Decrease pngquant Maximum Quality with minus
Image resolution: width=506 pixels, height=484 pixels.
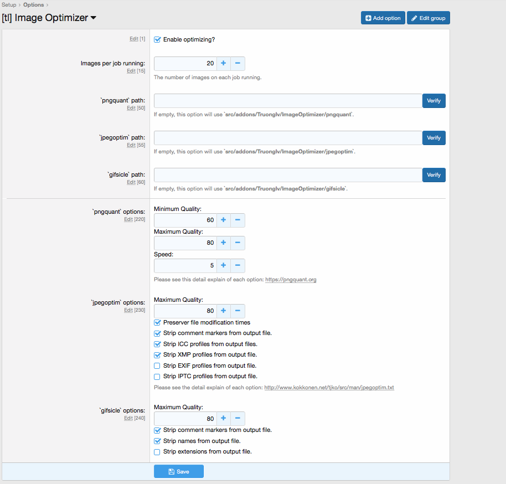click(237, 243)
